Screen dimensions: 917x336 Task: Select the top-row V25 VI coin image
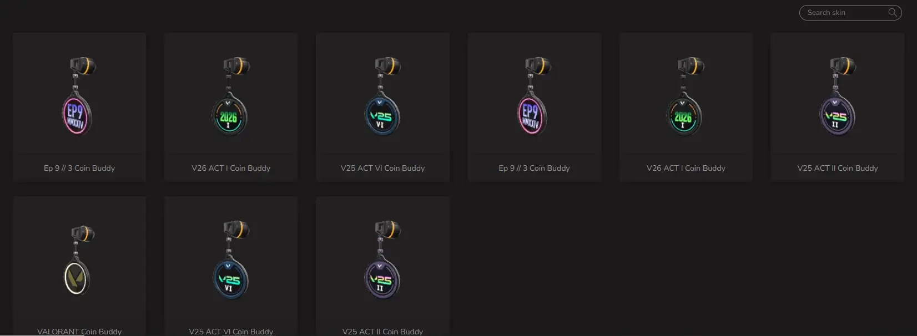coord(382,96)
